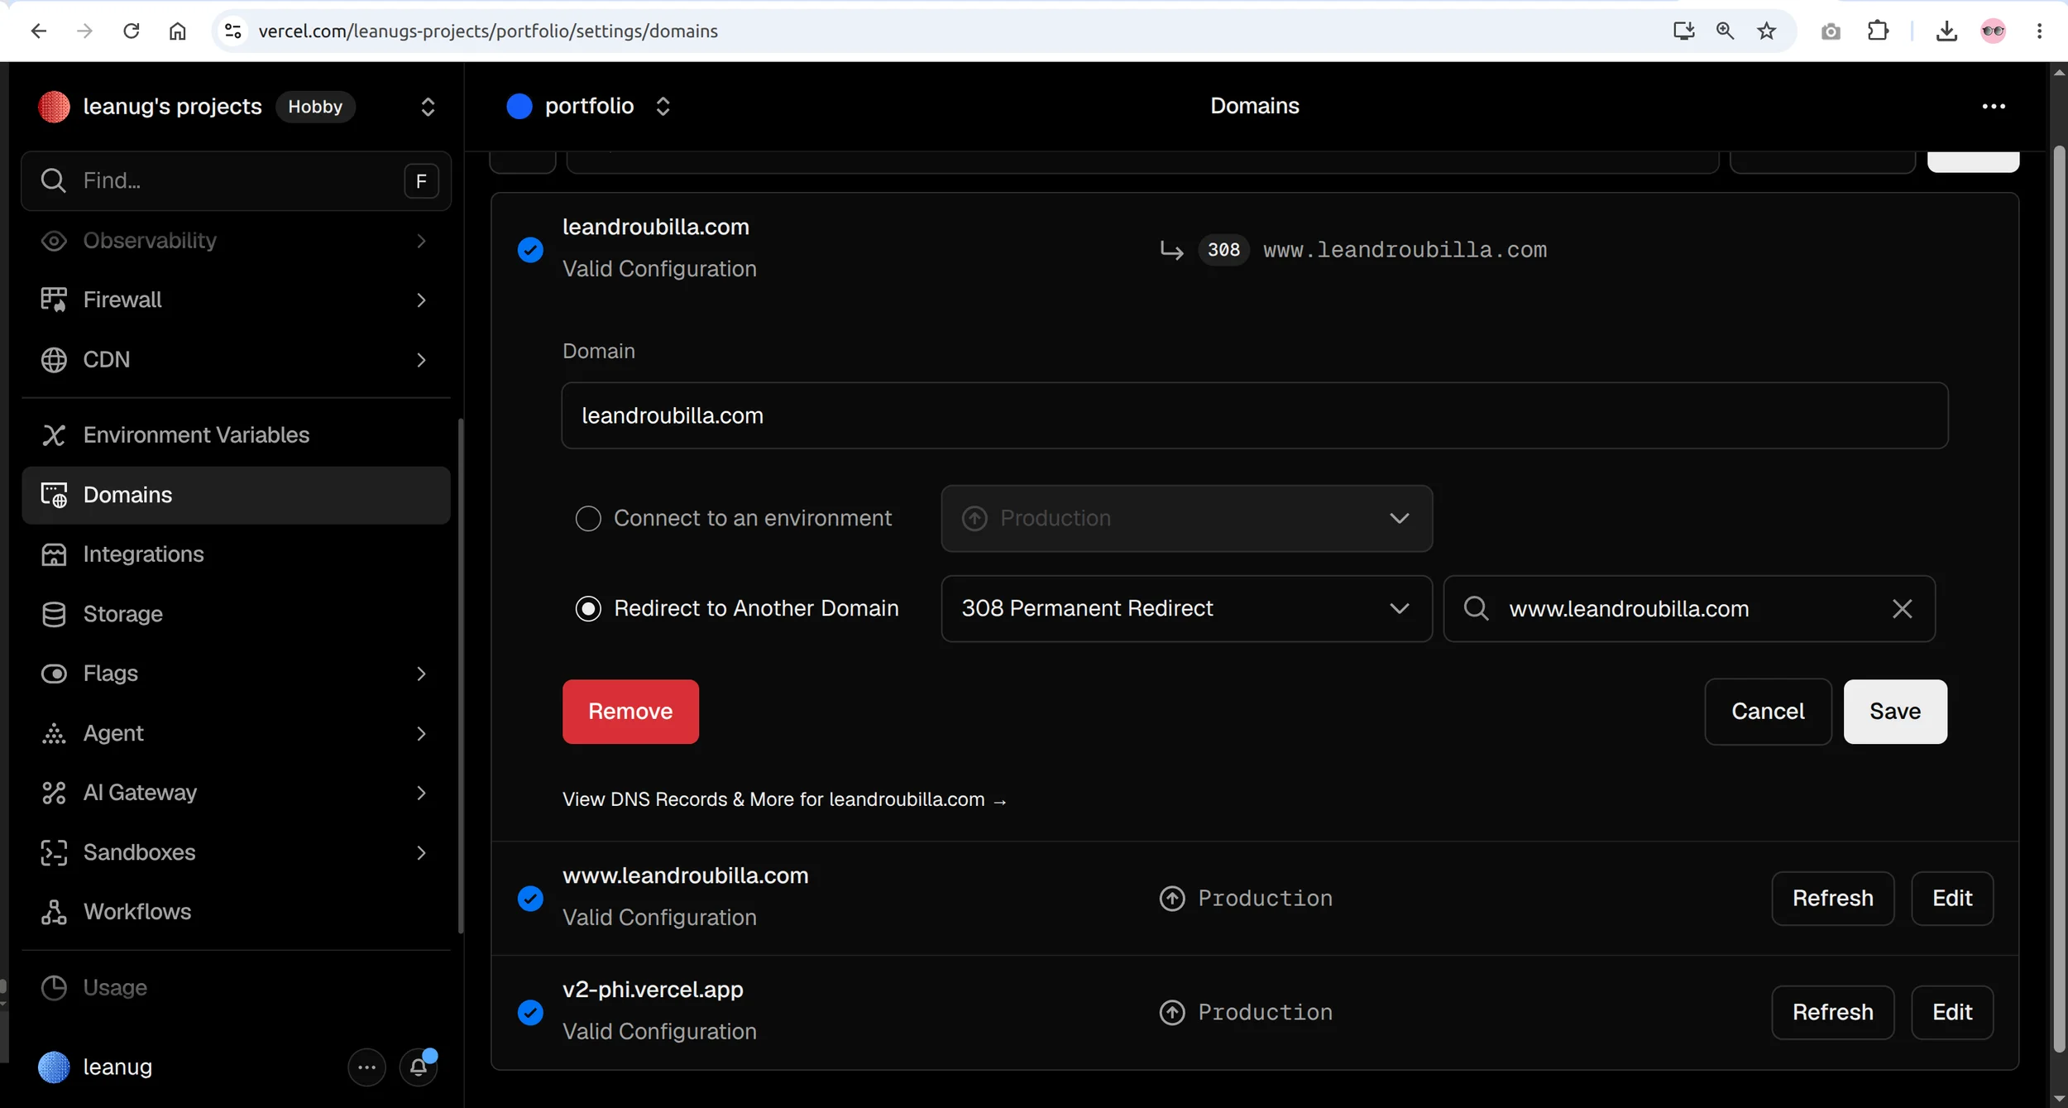The image size is (2068, 1108).
Task: Select the Domains sidebar item
Action: 236,495
